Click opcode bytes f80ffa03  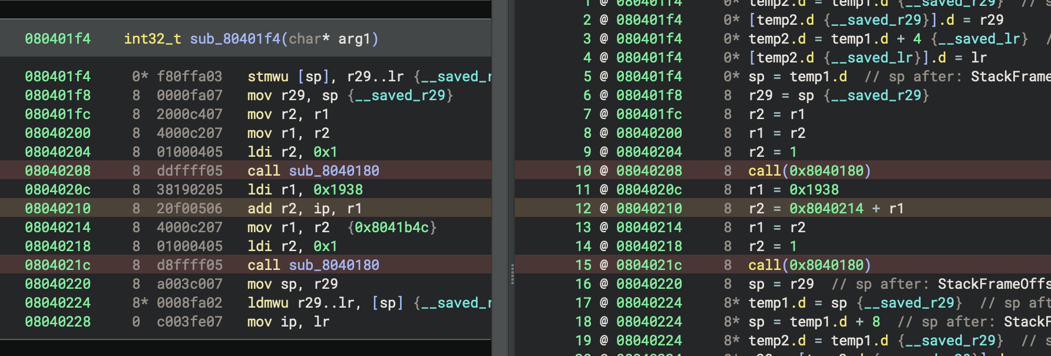(x=190, y=77)
